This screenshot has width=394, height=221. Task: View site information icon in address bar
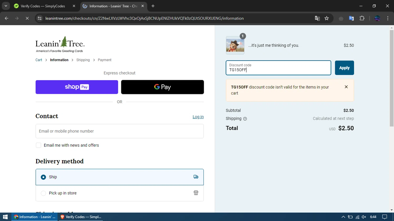coord(40,18)
